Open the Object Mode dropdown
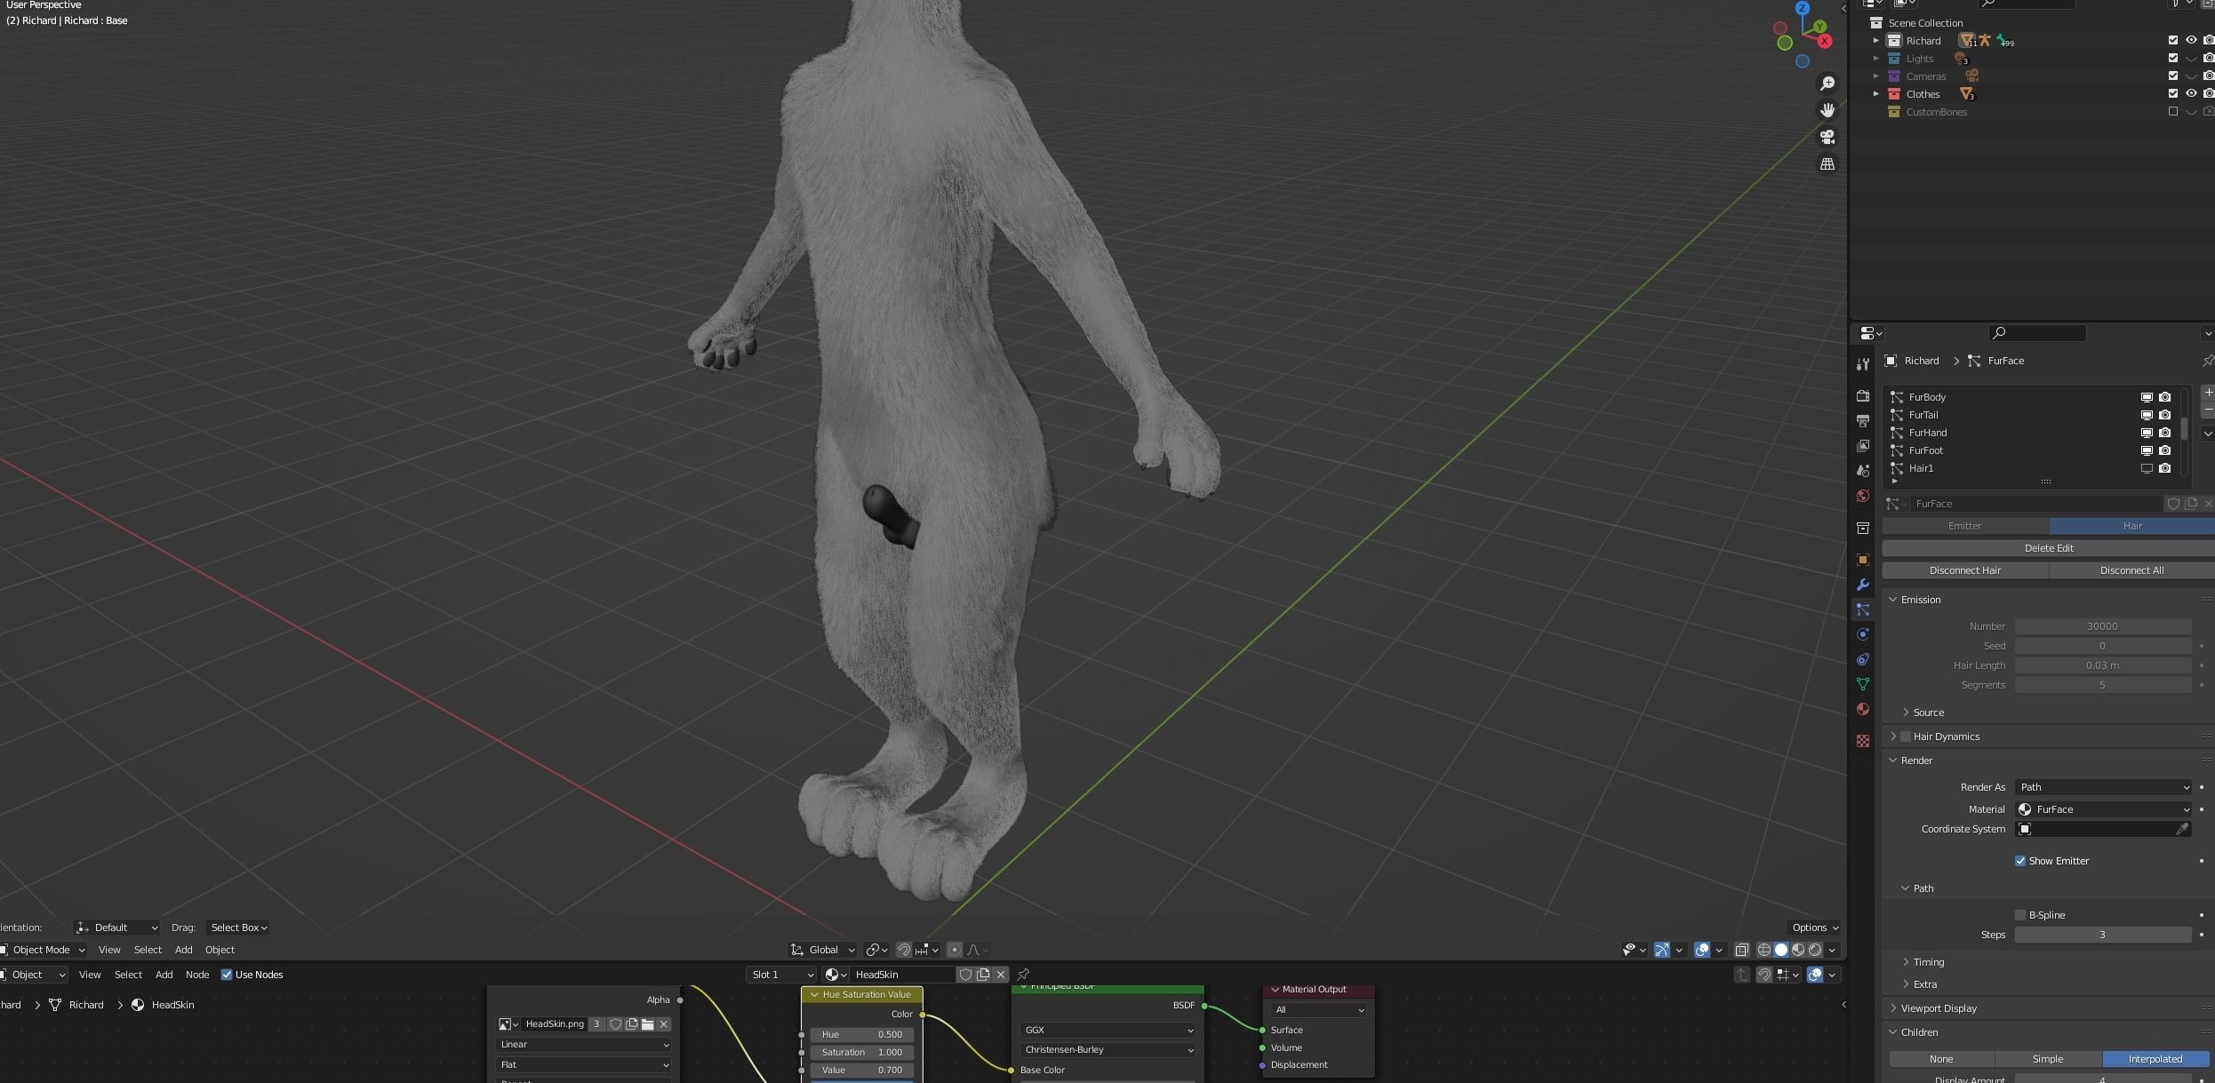The width and height of the screenshot is (2215, 1083). click(43, 950)
